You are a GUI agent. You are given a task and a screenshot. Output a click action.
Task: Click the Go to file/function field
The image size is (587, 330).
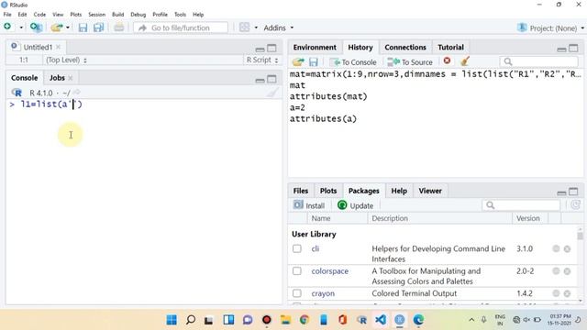[x=181, y=27]
